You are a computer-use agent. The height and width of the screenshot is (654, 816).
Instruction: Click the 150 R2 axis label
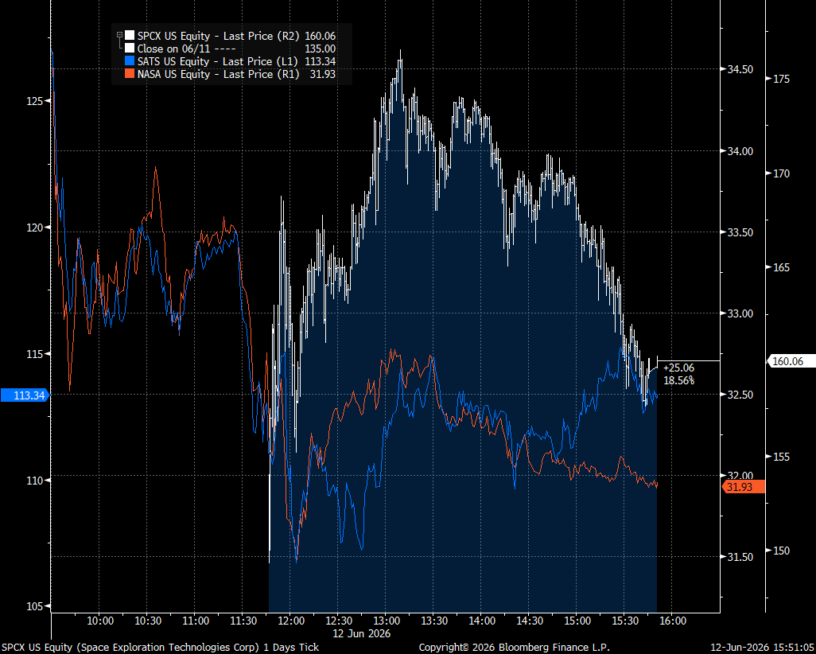(x=781, y=551)
